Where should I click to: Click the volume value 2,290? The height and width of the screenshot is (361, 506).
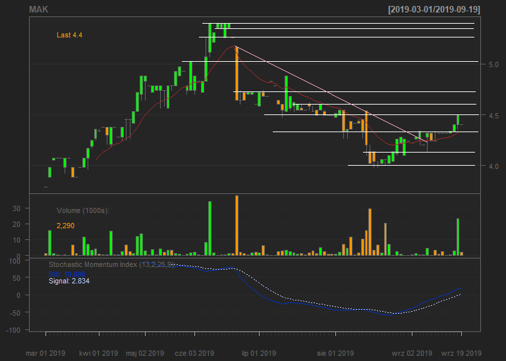pos(65,226)
